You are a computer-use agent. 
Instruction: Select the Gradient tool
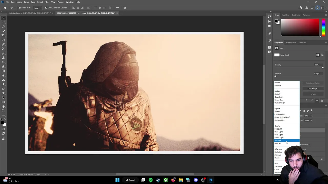[3, 71]
